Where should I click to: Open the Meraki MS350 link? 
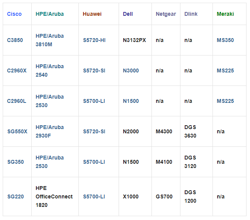(x=225, y=40)
